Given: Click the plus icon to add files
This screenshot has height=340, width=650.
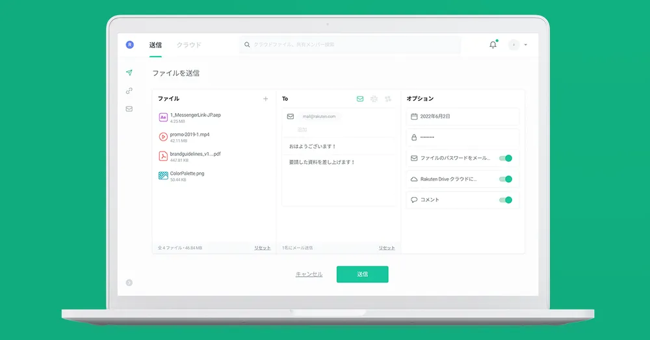Looking at the screenshot, I should tap(265, 99).
